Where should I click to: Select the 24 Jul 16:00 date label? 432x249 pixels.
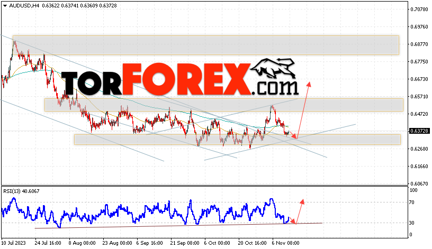click(48, 243)
